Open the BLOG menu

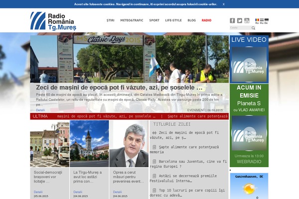click(x=192, y=20)
